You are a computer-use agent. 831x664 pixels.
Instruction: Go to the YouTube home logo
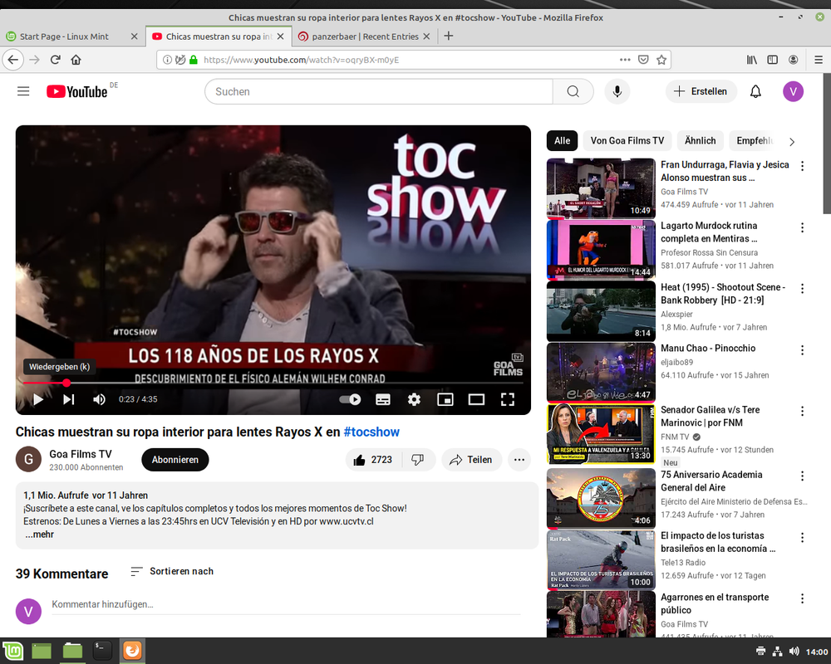(77, 91)
